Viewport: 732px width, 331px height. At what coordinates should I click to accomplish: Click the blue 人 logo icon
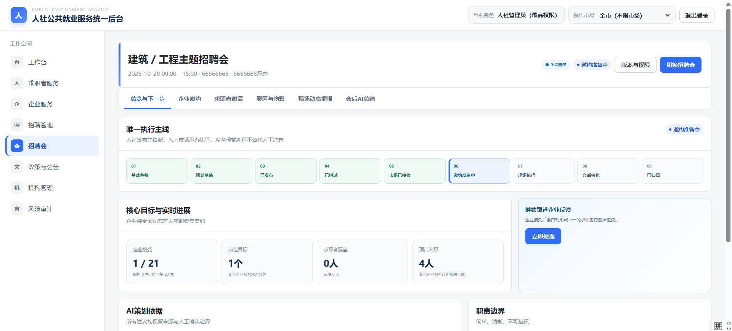19,15
